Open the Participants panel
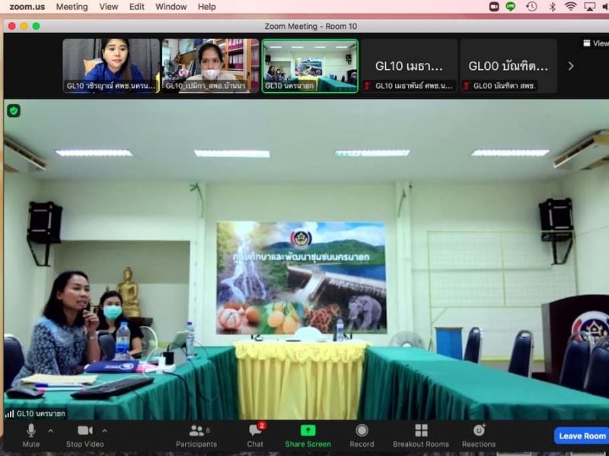 (196, 435)
